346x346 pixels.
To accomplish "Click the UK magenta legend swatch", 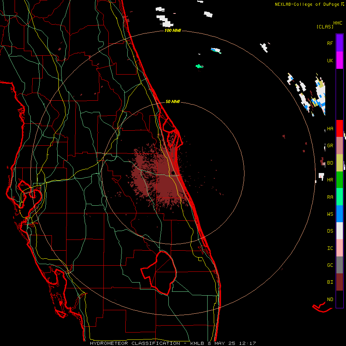I will pos(339,60).
